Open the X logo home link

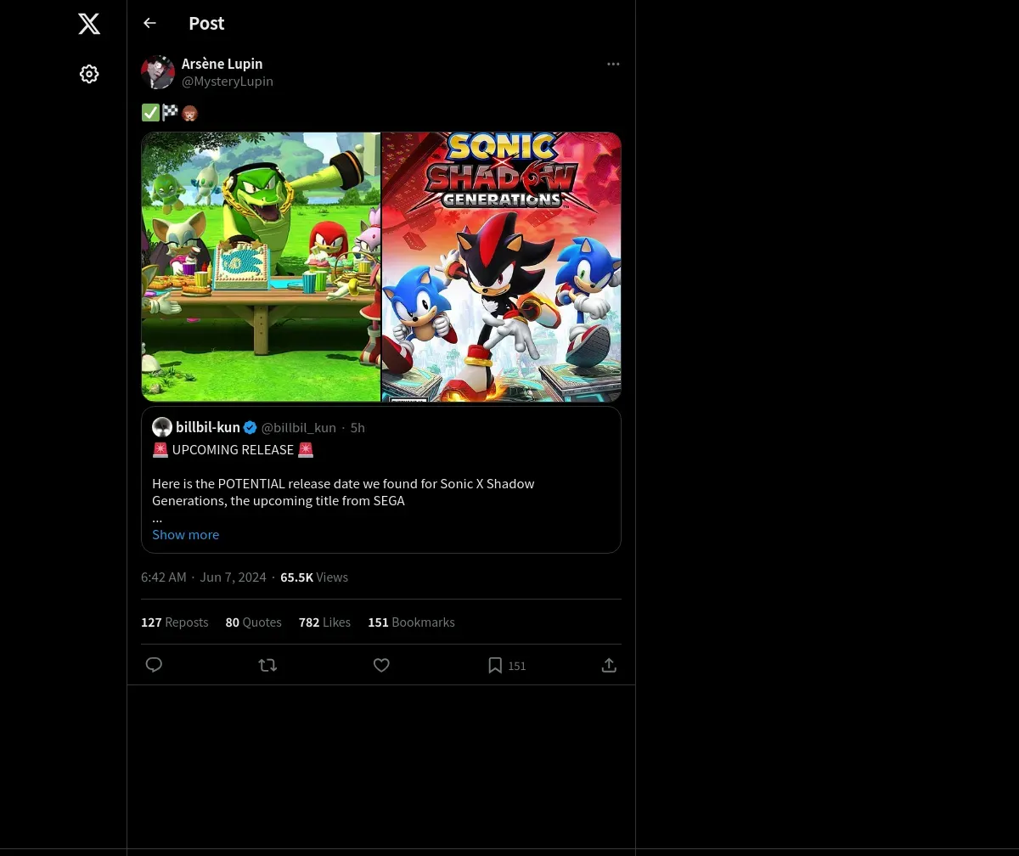tap(89, 24)
